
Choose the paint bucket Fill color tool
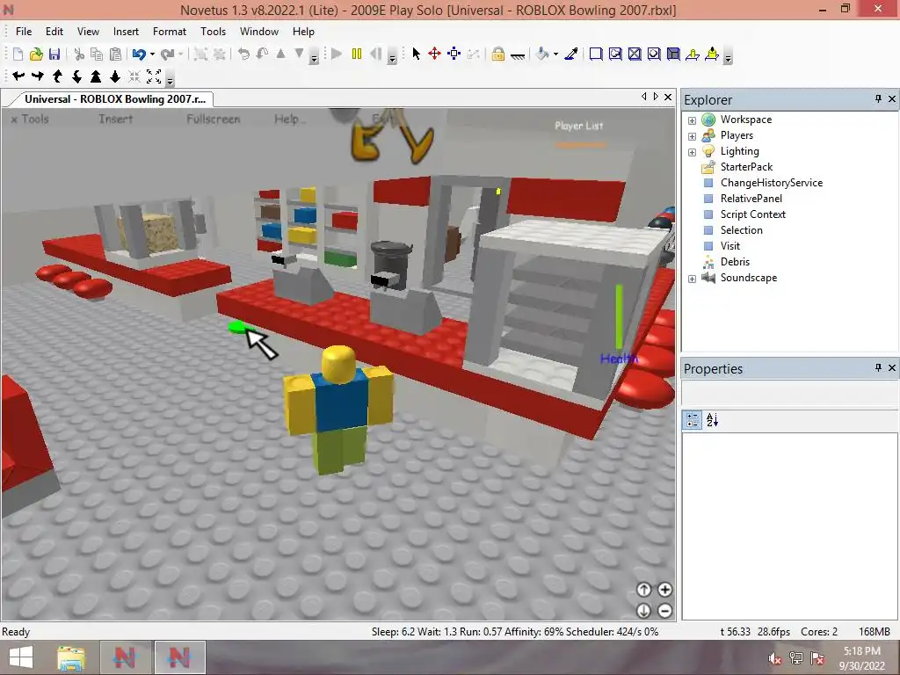tap(542, 54)
